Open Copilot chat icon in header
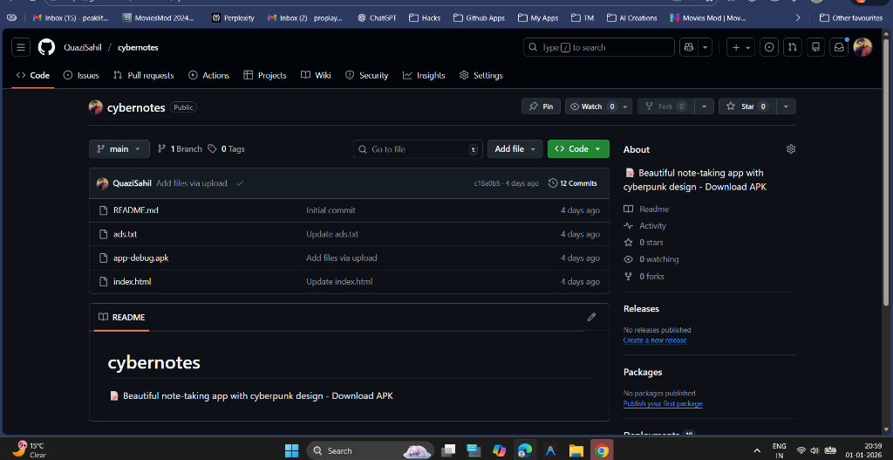Image resolution: width=893 pixels, height=460 pixels. [689, 47]
